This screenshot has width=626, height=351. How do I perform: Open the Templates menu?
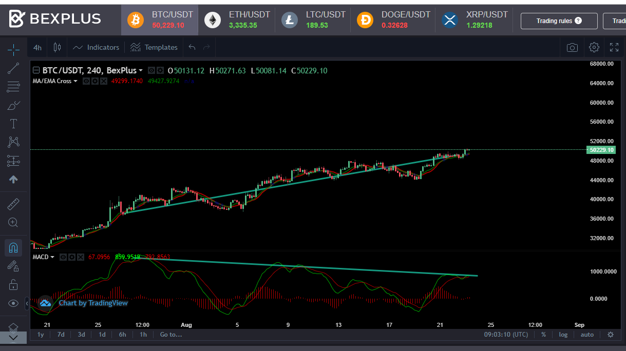154,47
